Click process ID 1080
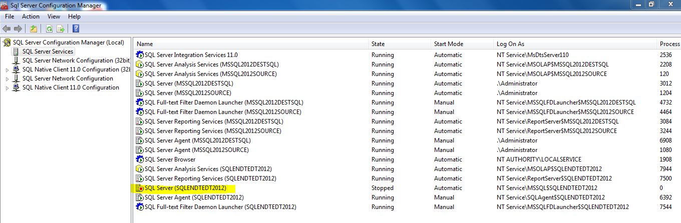This screenshot has width=681, height=223. tap(665, 150)
